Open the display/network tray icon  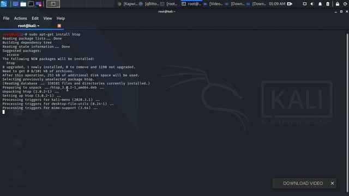click(x=305, y=4)
